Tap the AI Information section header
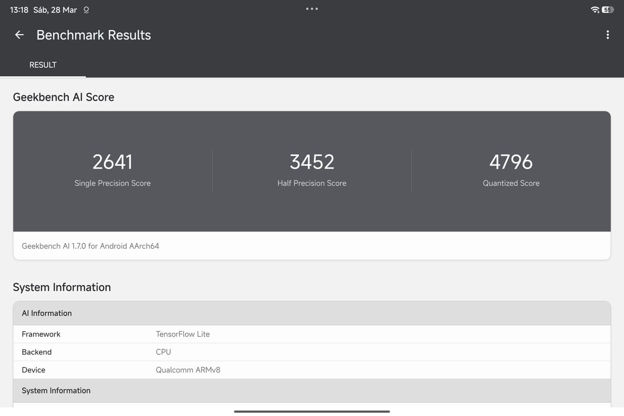The height and width of the screenshot is (416, 624). (x=47, y=313)
